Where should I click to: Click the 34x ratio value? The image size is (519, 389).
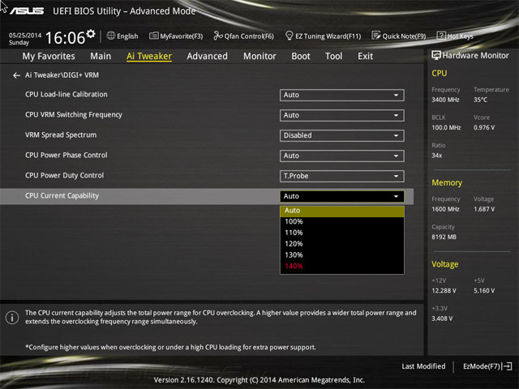click(436, 155)
